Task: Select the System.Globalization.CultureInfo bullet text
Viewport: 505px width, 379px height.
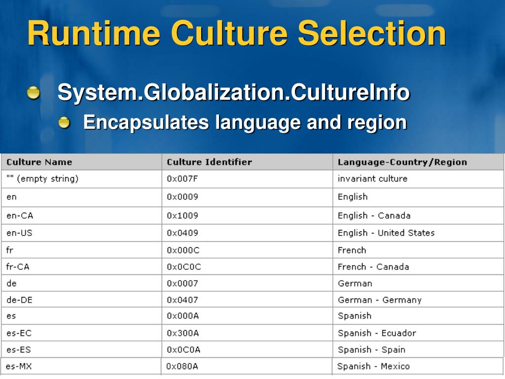Action: 233,92
